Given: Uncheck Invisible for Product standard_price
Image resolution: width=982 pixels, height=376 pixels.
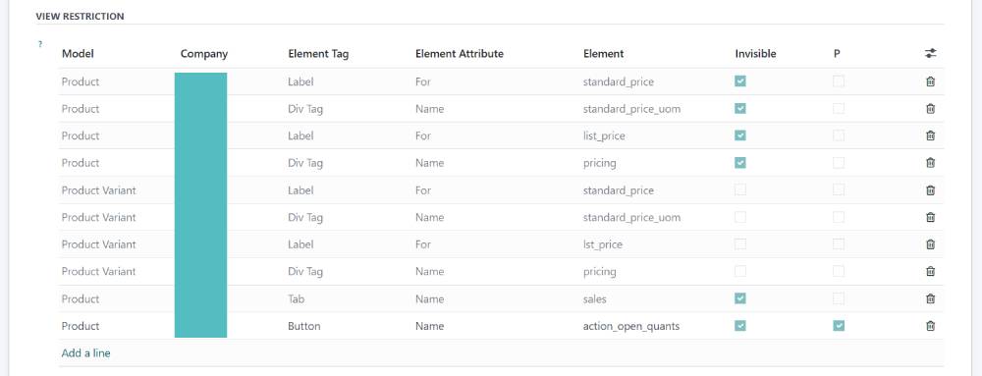Looking at the screenshot, I should [x=740, y=81].
